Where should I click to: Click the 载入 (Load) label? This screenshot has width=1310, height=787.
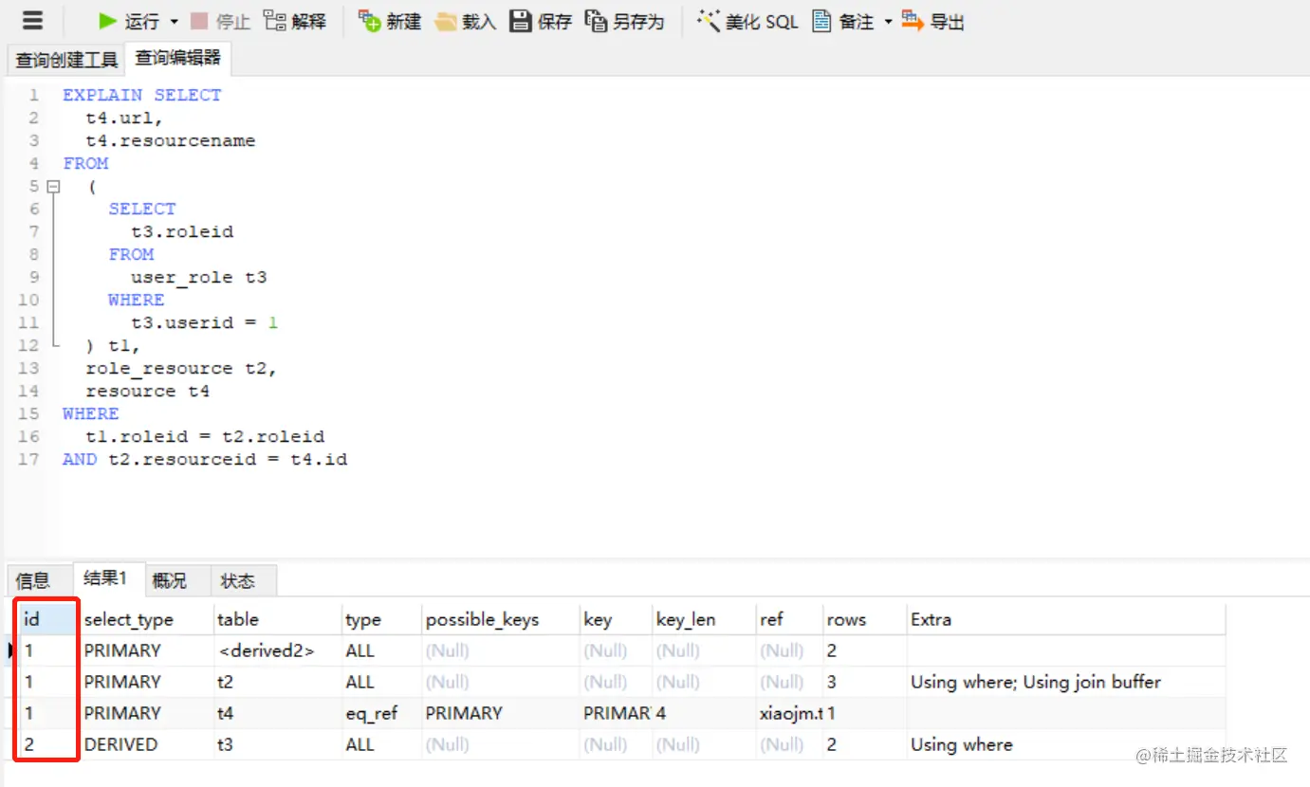[x=479, y=22]
